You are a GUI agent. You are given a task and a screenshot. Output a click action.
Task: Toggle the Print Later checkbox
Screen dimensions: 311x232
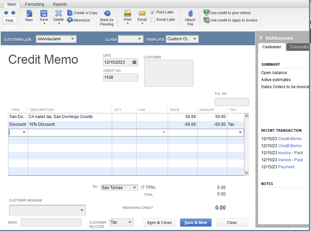pyautogui.click(x=153, y=12)
